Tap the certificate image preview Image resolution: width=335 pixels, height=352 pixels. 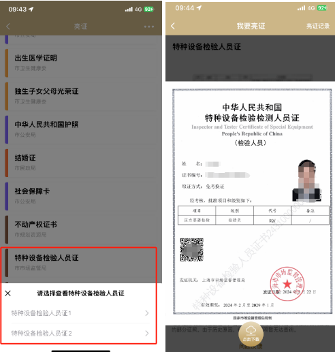[252, 202]
